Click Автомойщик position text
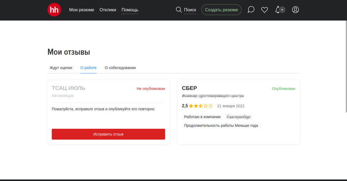 [63, 96]
